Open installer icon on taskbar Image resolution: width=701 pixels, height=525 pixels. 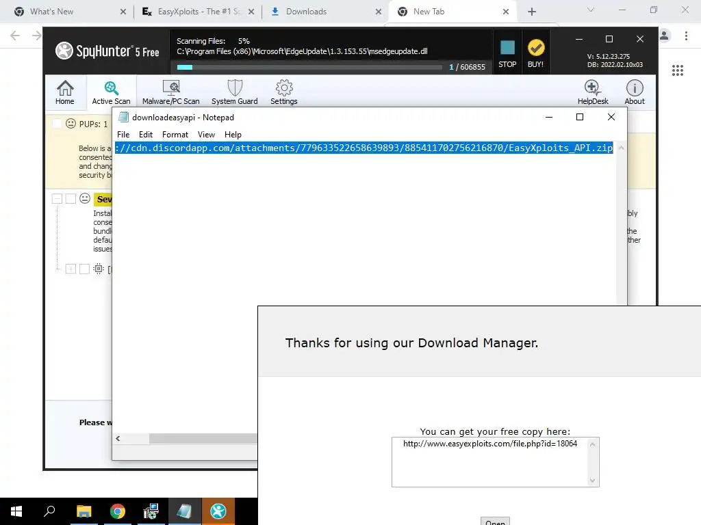(x=151, y=511)
